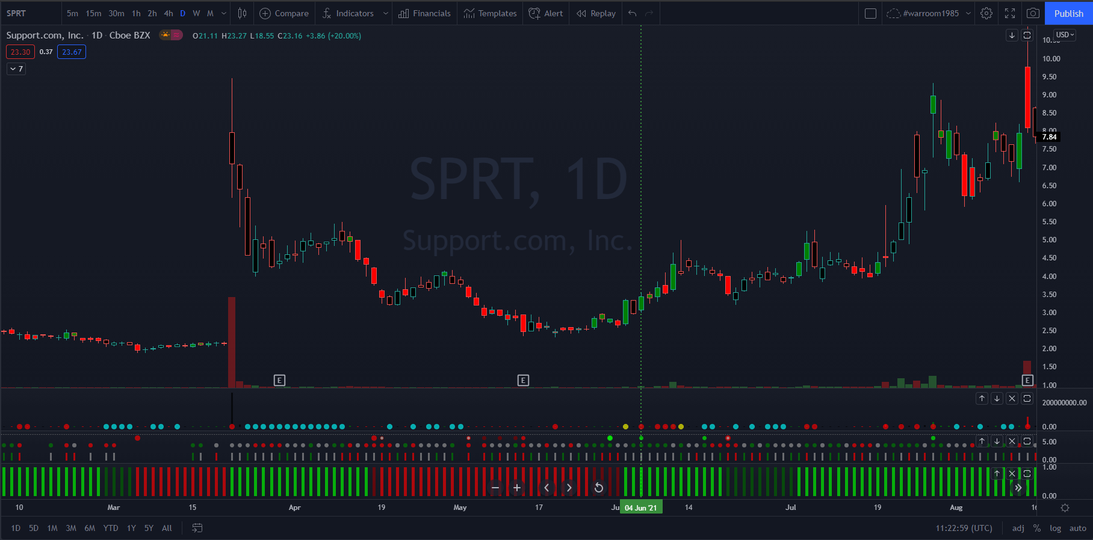Click the red 23.30 sell price button

point(20,52)
